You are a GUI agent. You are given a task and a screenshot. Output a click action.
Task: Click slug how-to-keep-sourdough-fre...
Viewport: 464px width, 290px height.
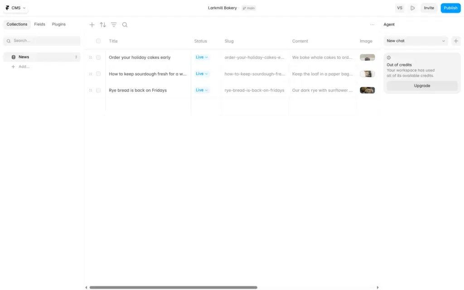[255, 74]
